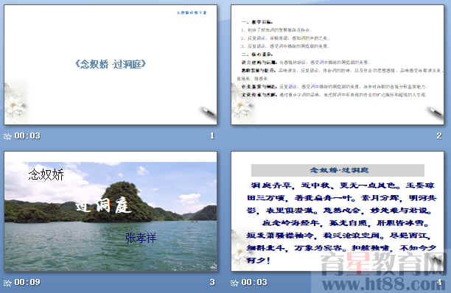Click the gray title bar on slide 4
Image resolution: width=451 pixels, height=293 pixels.
click(x=338, y=170)
